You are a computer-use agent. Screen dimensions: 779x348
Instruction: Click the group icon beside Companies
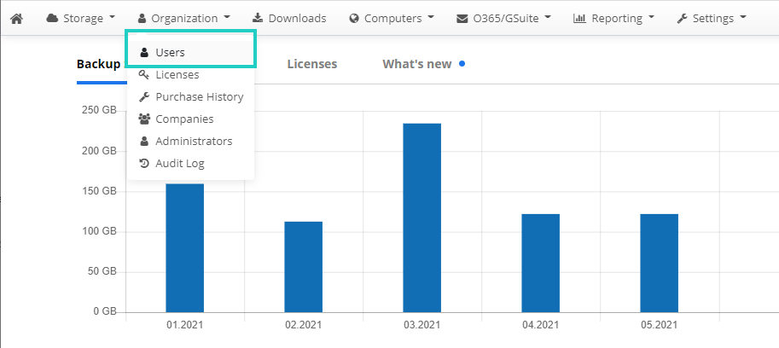144,119
